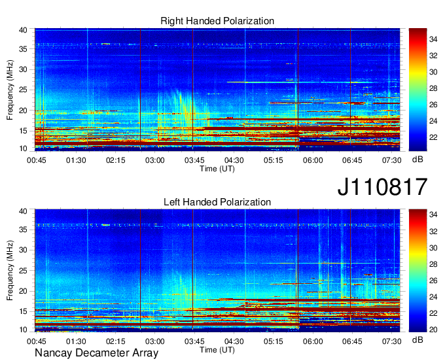Click the 34 dB tick on Right Handed colorbar
This screenshot has height=361, width=445.
click(433, 39)
